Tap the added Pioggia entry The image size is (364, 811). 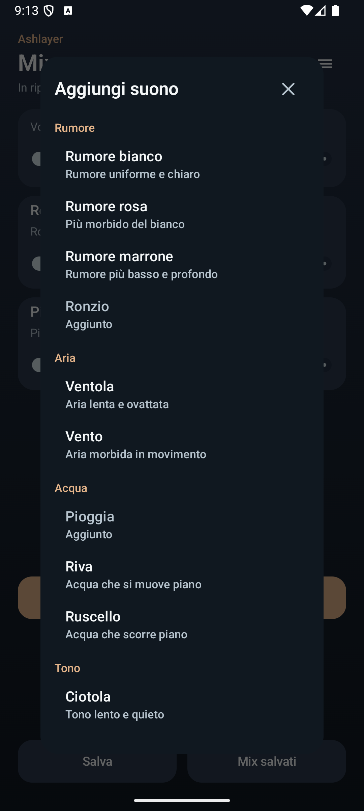[x=182, y=525]
